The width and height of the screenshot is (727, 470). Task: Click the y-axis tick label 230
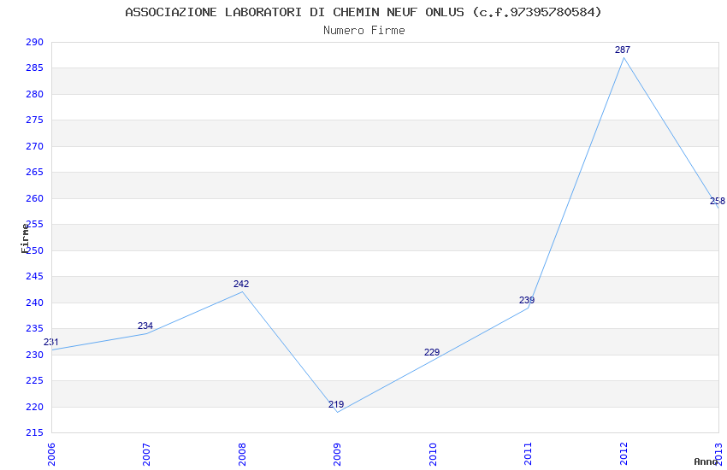coord(34,355)
